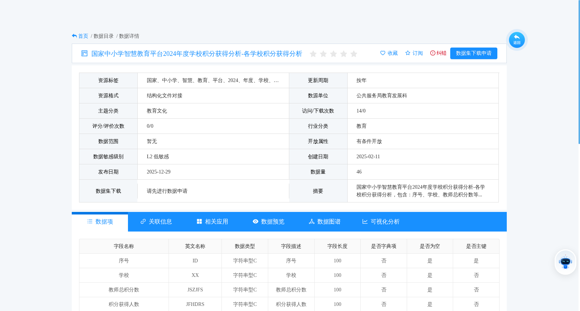The height and width of the screenshot is (311, 580).
Task: Click the list icon on 数据项 tab
Action: pyautogui.click(x=90, y=221)
